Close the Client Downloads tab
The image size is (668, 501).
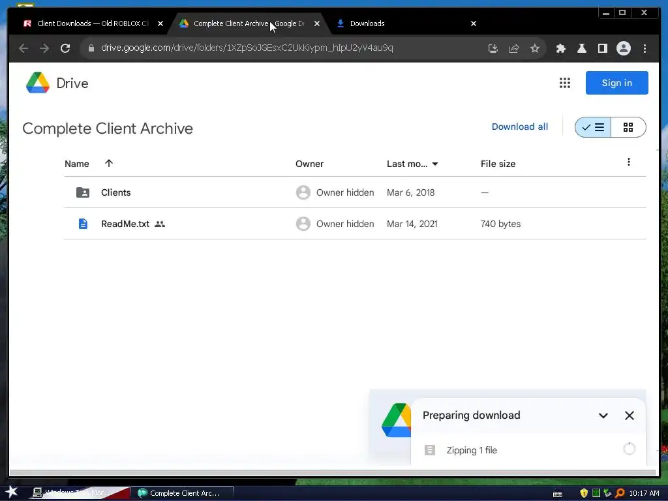point(160,23)
